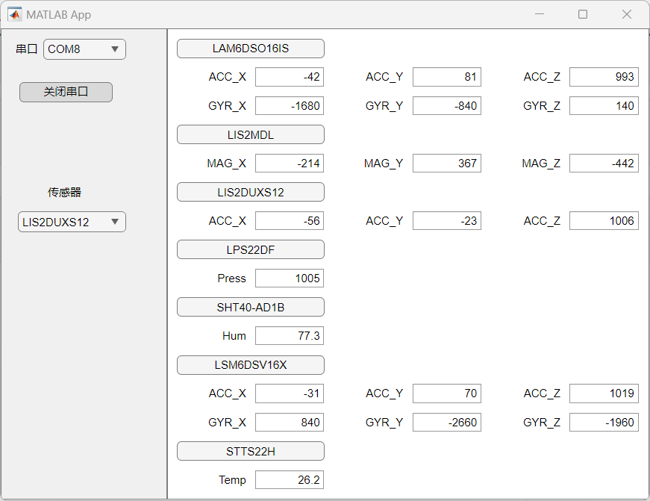Open the COM8 serial port dropdown
This screenshot has height=501, width=650.
84,49
